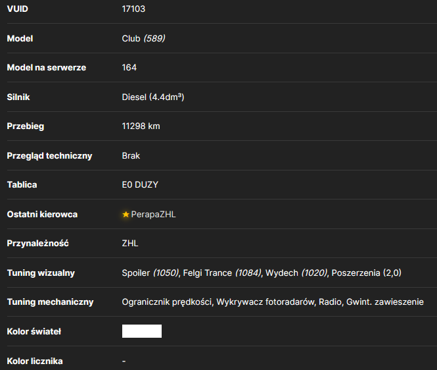The height and width of the screenshot is (370, 437).
Task: Click the Przynależność value ZHL
Action: tap(130, 244)
